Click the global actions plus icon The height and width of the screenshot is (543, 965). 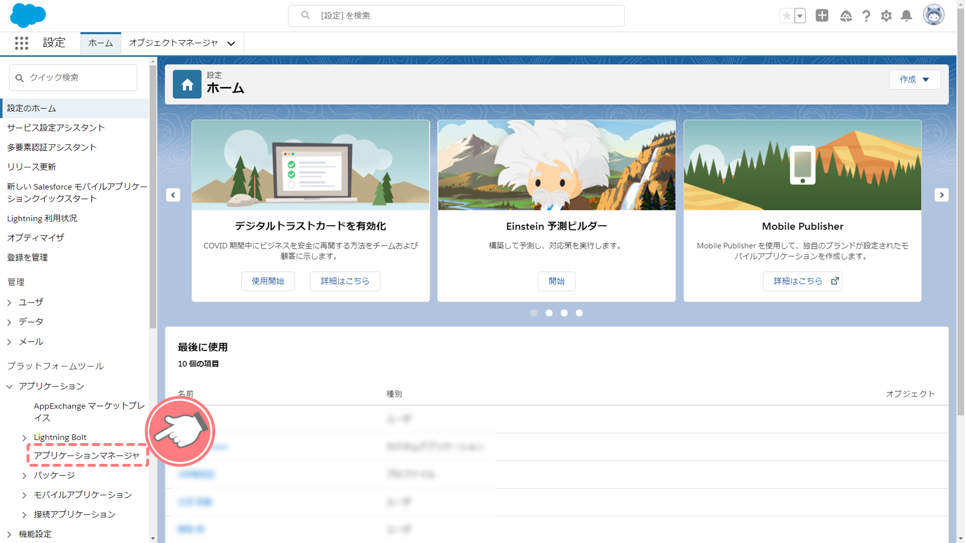pyautogui.click(x=822, y=15)
